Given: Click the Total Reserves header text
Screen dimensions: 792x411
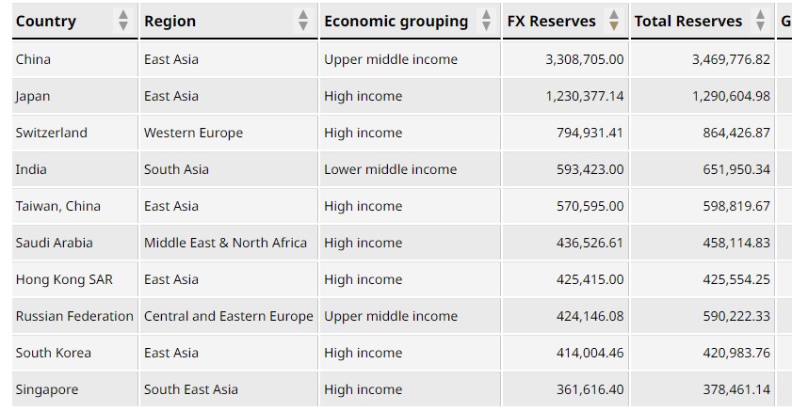Looking at the screenshot, I should click(x=687, y=21).
